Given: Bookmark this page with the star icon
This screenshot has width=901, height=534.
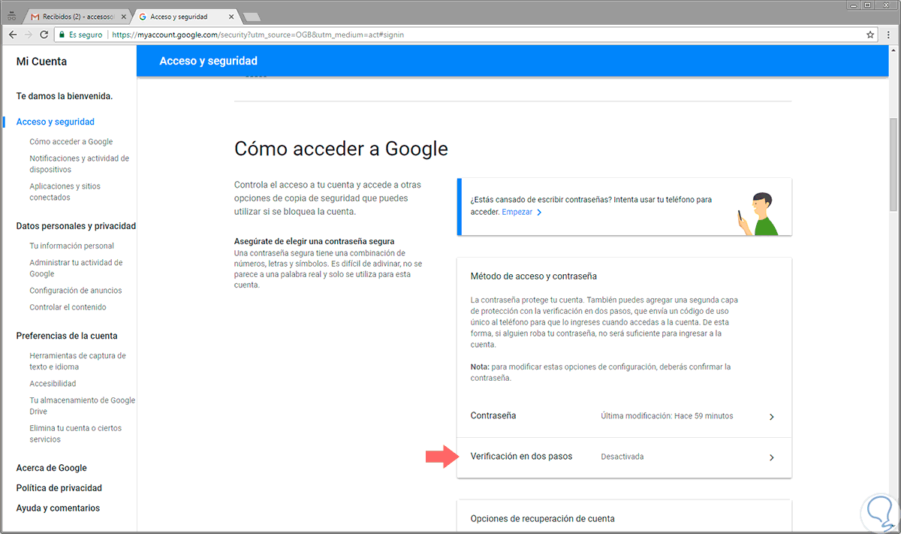Looking at the screenshot, I should click(870, 35).
